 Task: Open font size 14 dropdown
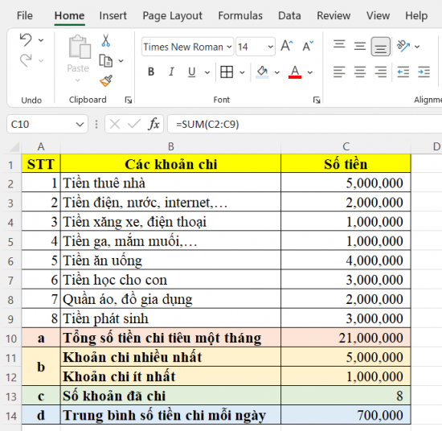(270, 47)
